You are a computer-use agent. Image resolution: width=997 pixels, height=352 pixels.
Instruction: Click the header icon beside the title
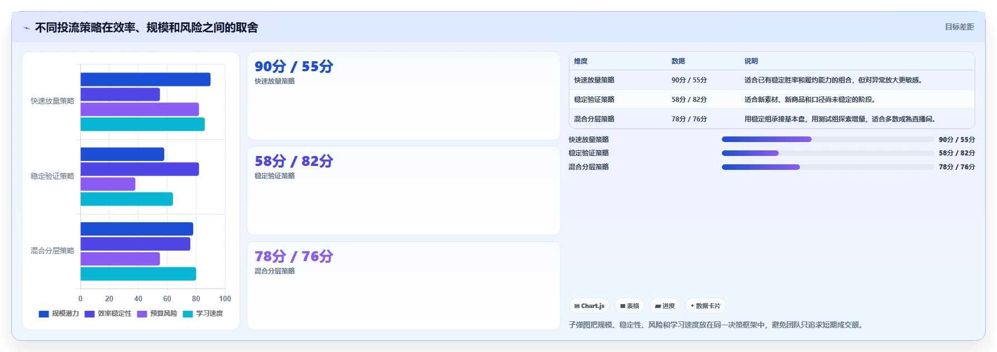[26, 28]
